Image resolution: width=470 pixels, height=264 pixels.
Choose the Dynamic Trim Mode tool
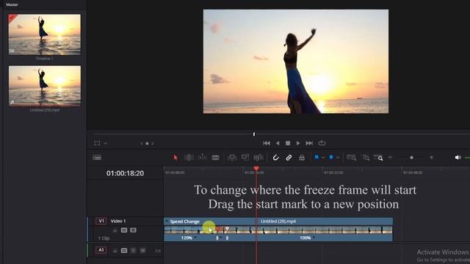(203, 158)
